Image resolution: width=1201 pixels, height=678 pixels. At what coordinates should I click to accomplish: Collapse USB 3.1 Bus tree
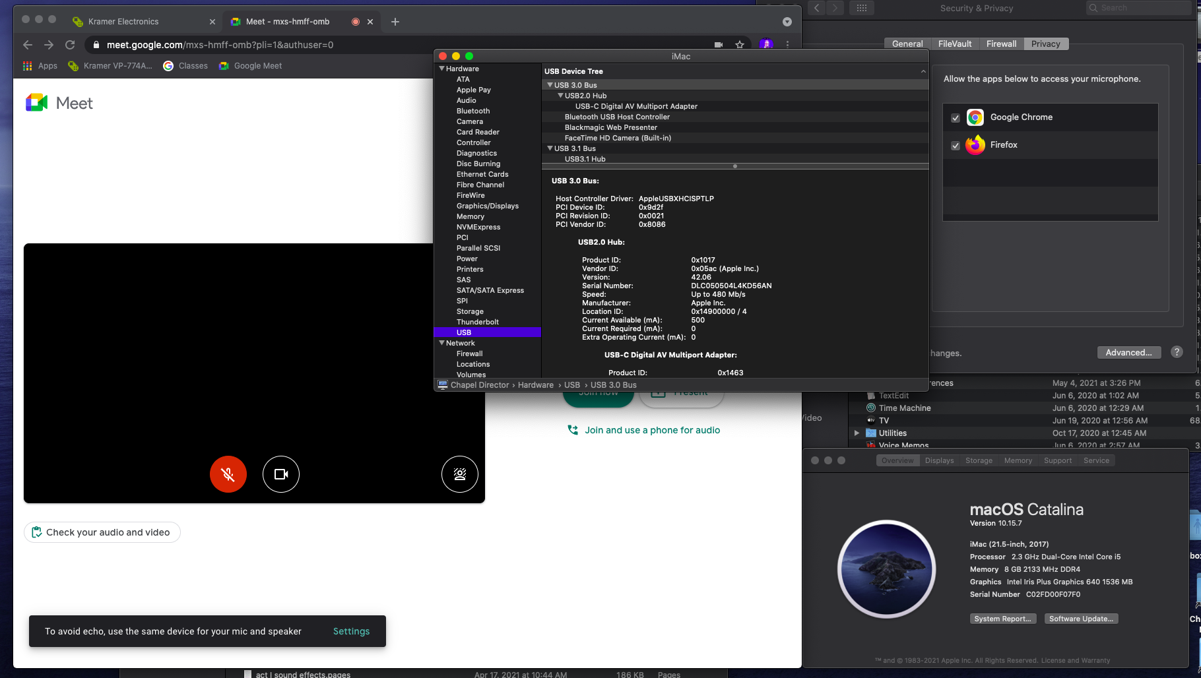(550, 148)
